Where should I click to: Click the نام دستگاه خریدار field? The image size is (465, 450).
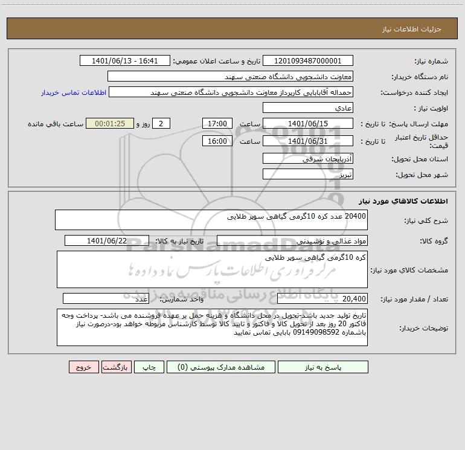(x=230, y=77)
